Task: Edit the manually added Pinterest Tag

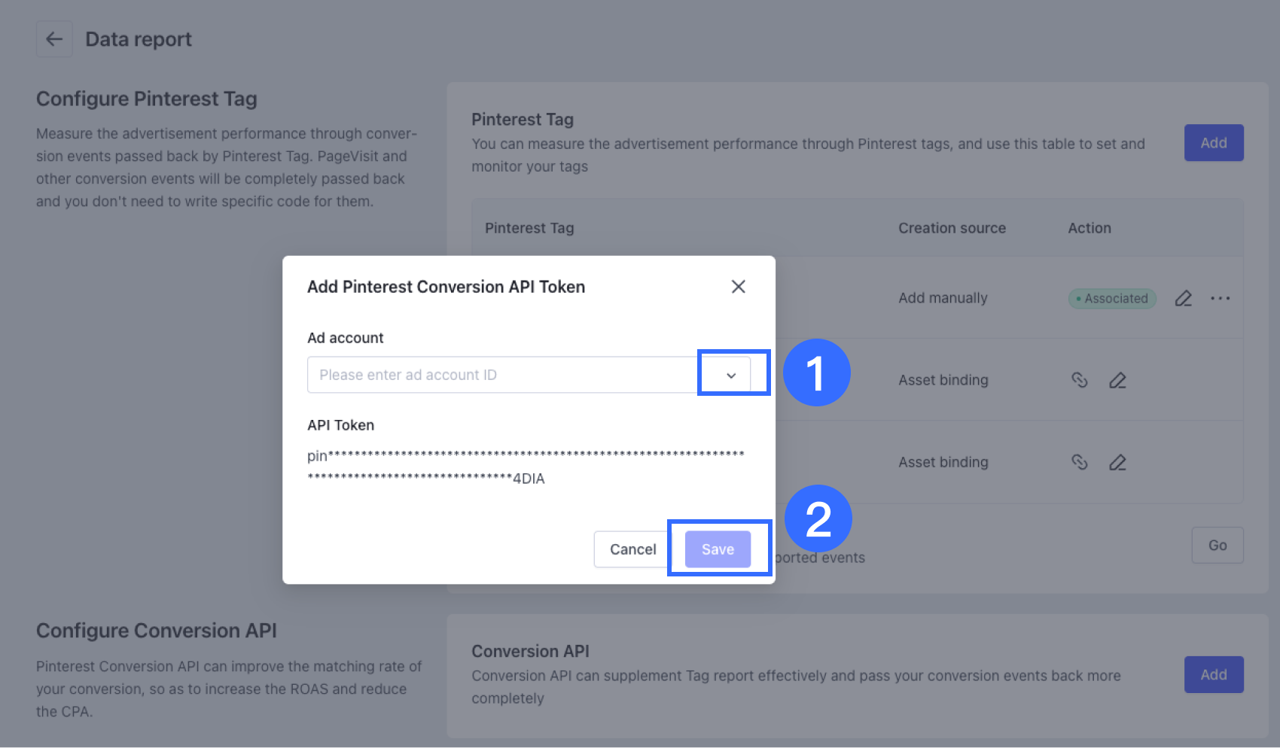Action: point(1183,298)
